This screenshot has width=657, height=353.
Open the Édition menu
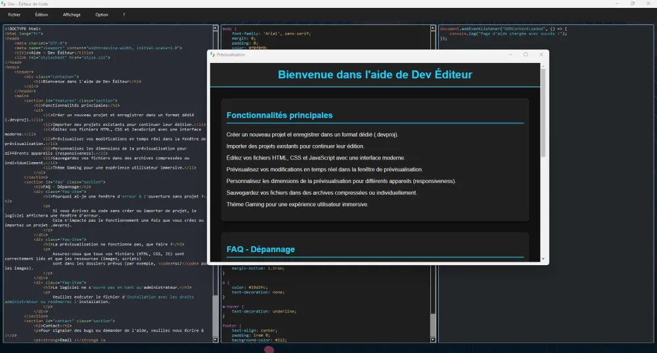(41, 14)
